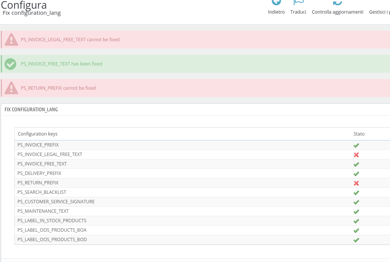Click the 'Fix configuration_lang' page subtitle

click(31, 13)
